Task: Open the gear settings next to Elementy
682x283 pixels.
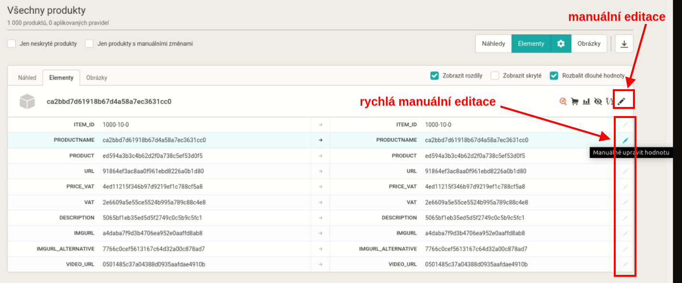Action: pyautogui.click(x=560, y=44)
